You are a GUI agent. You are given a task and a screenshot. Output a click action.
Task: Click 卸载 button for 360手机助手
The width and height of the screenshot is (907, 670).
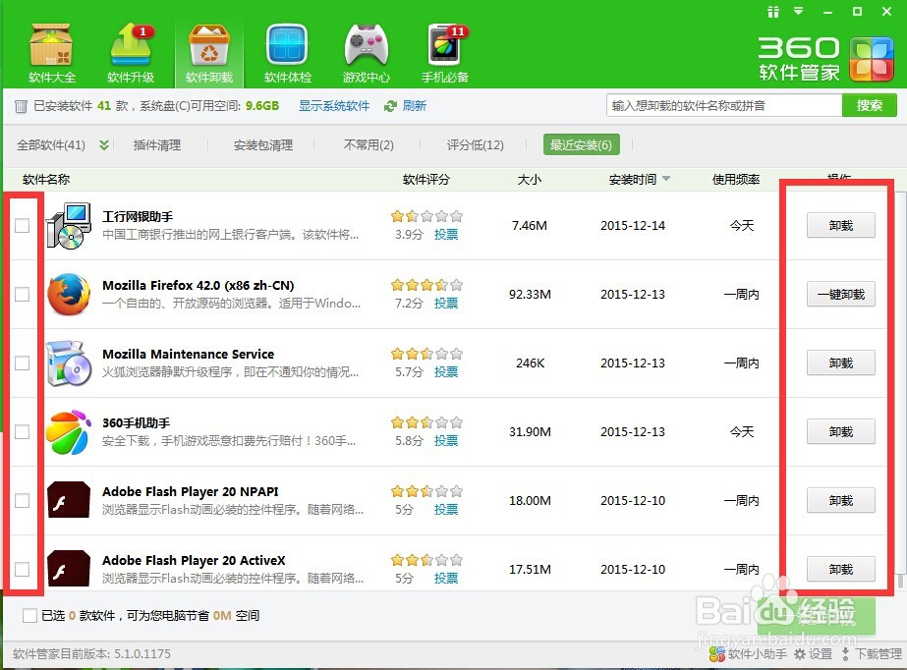point(841,432)
